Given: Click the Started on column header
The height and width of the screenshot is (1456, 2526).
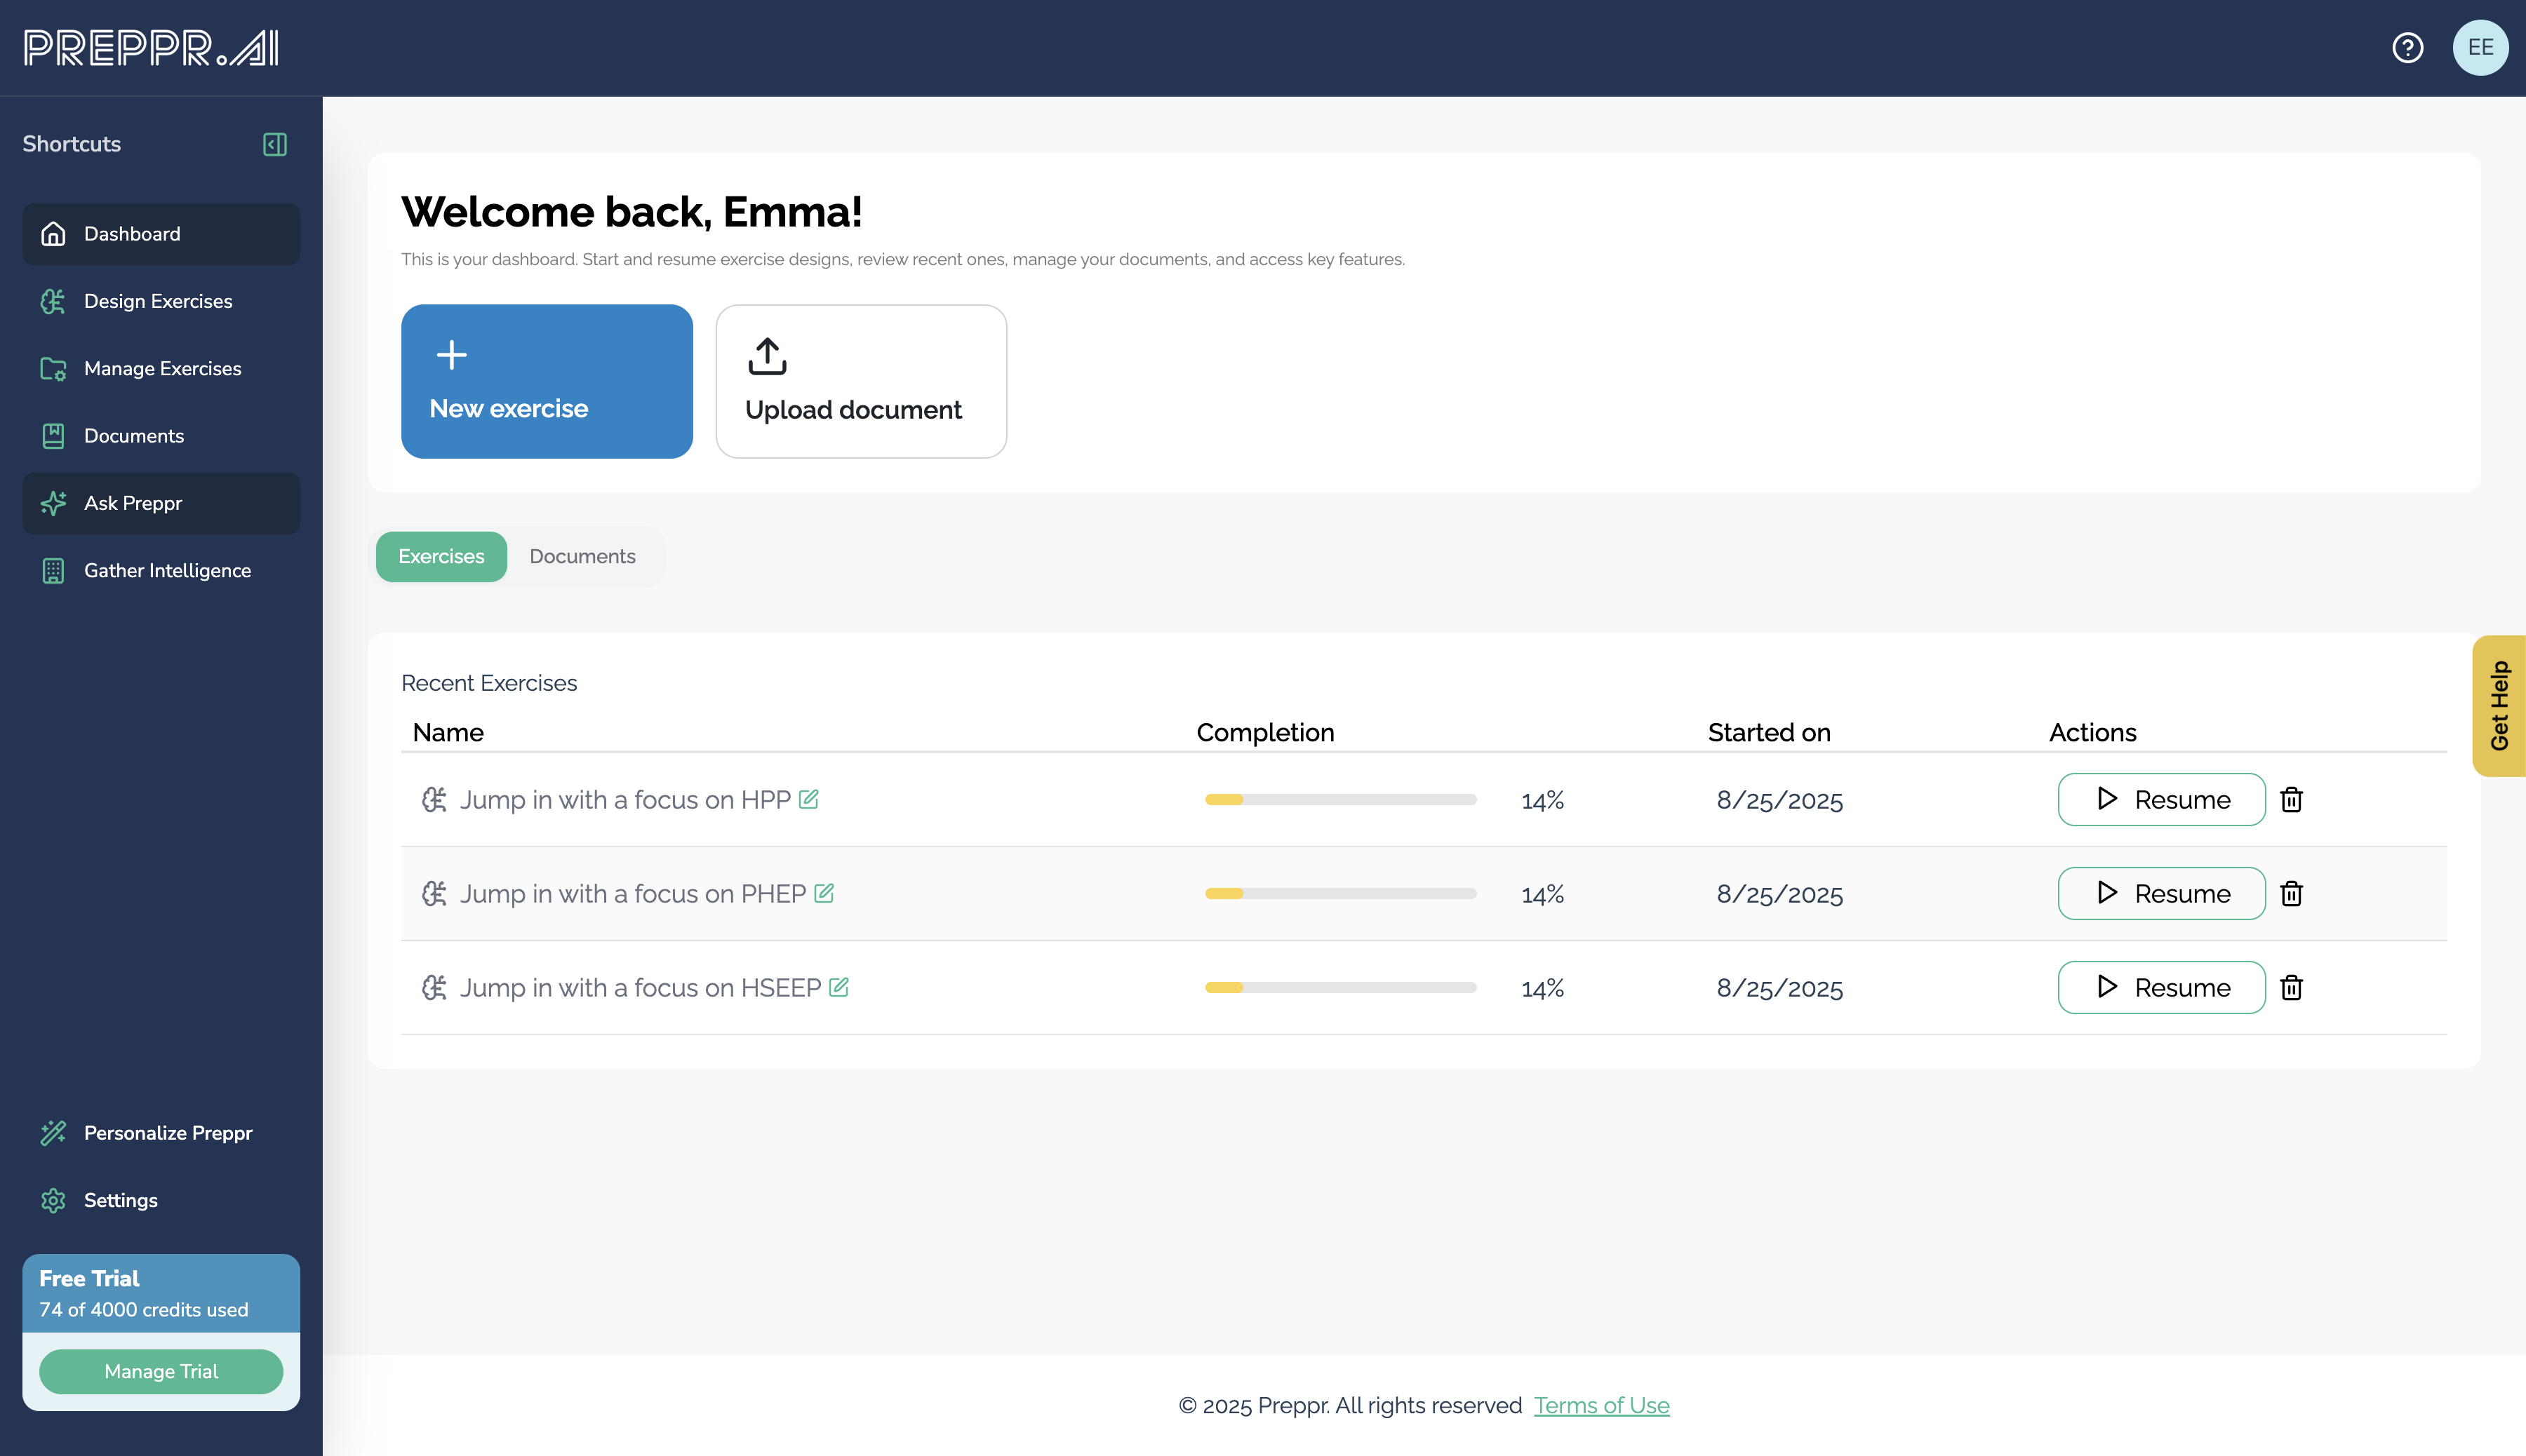Looking at the screenshot, I should tap(1769, 732).
